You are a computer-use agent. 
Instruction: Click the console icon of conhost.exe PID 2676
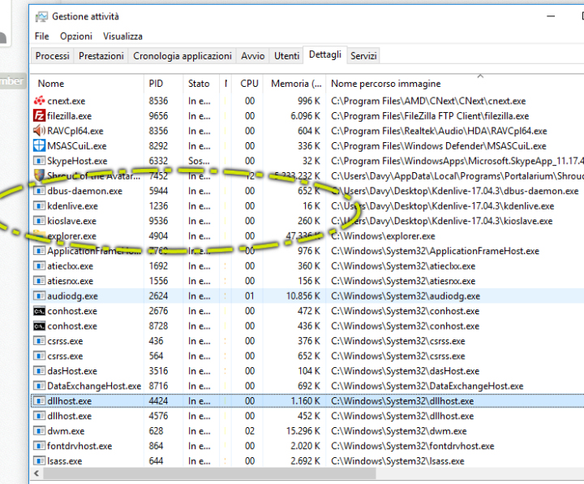pos(39,311)
